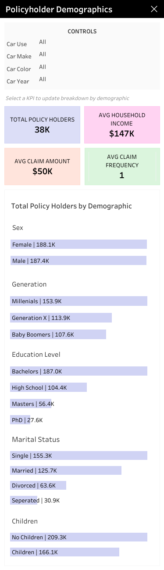Click the Male bar under Sex

78,261
